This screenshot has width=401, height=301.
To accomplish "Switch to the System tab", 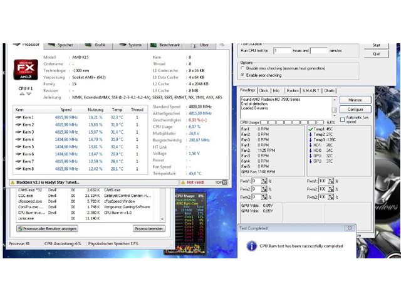I will (130, 46).
